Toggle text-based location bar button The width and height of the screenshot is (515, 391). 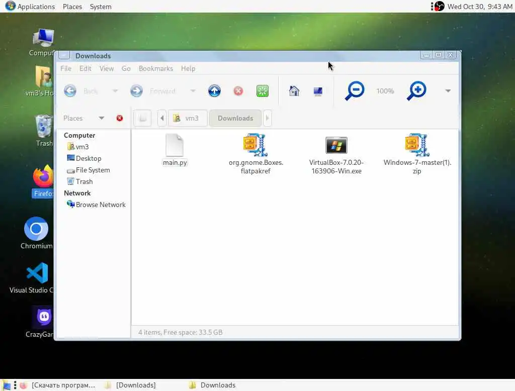coord(142,118)
